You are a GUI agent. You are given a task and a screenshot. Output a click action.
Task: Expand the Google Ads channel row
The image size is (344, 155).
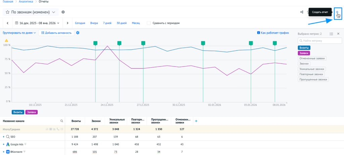tap(3, 144)
